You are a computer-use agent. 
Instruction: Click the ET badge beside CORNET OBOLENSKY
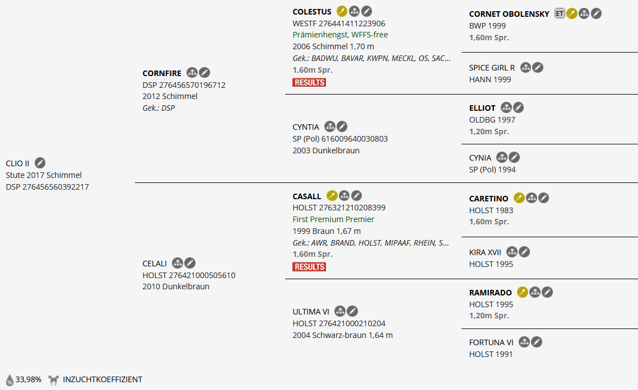(x=560, y=13)
